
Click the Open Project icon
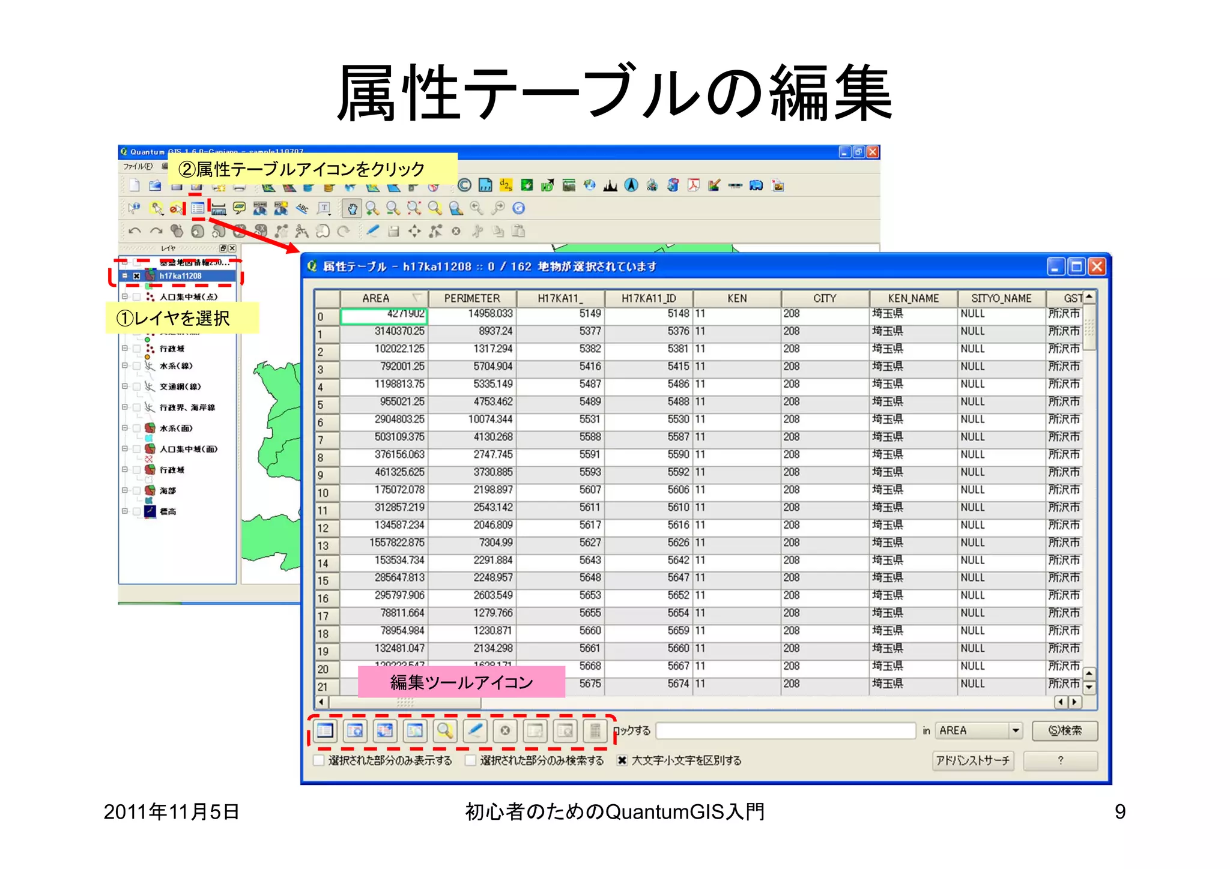pos(155,185)
